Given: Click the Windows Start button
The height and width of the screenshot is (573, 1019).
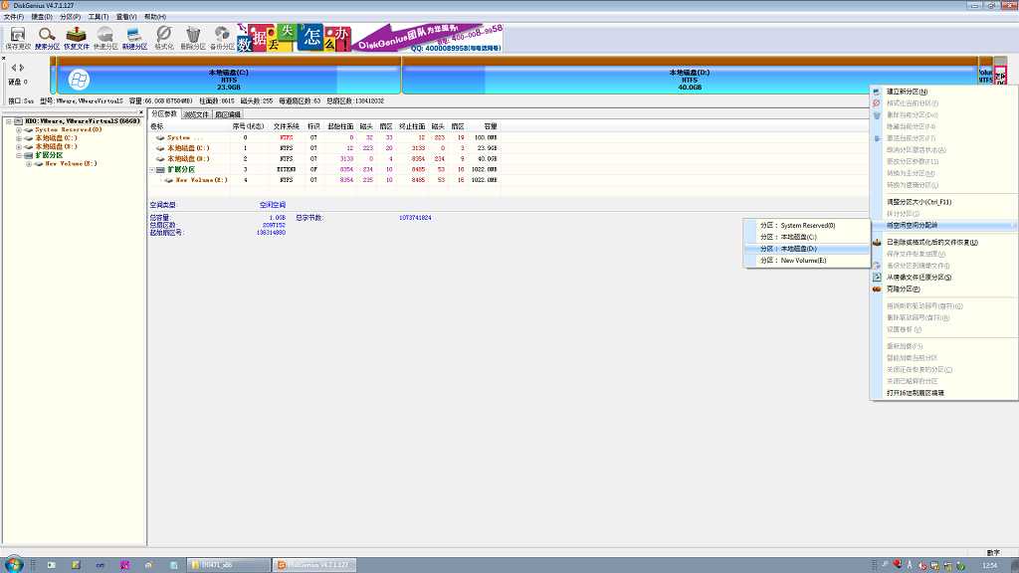Looking at the screenshot, I should pyautogui.click(x=13, y=565).
